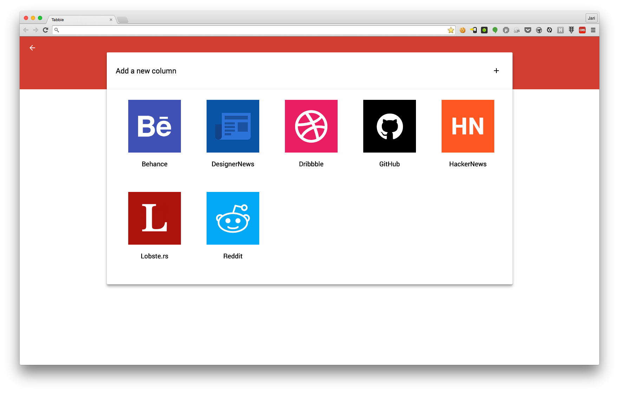Viewport: 619px width, 393px height.
Task: Choose the Dribbble basketball tile
Action: (x=311, y=126)
